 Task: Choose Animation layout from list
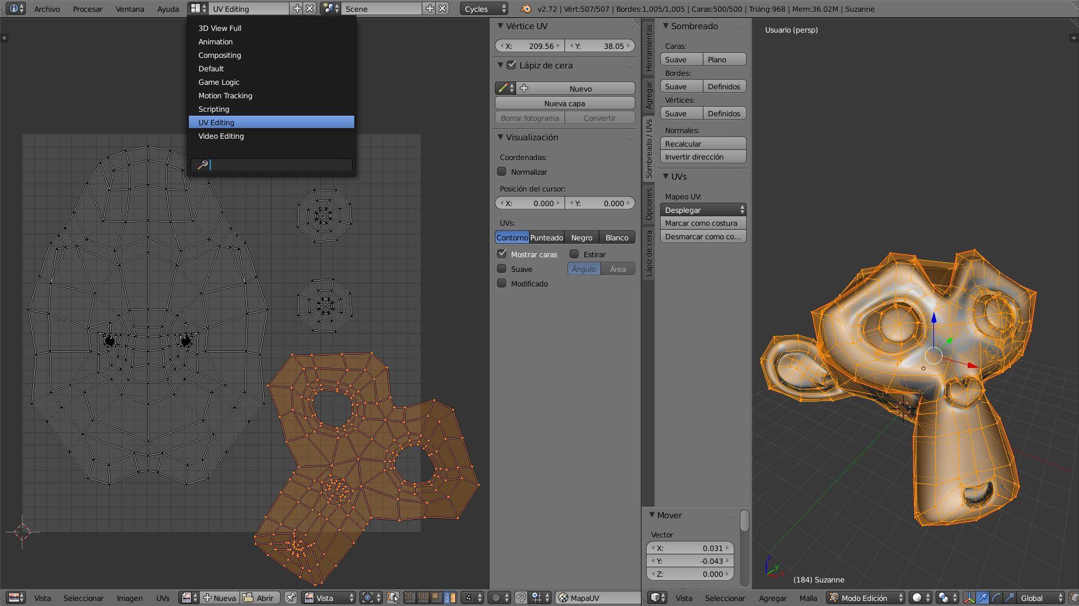271,42
